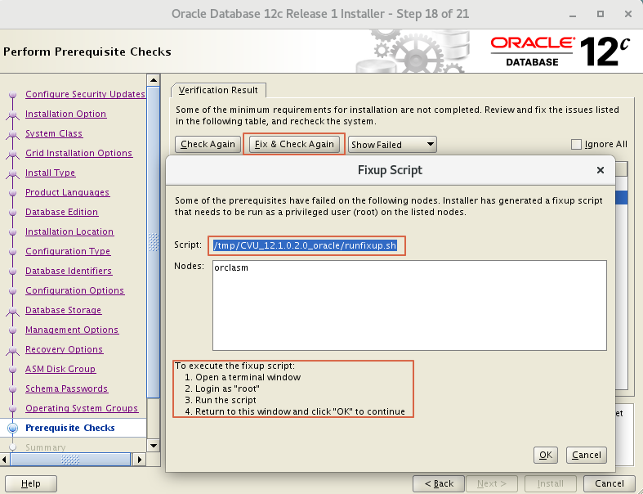Enable the Ignore All checkbox

pyautogui.click(x=578, y=145)
